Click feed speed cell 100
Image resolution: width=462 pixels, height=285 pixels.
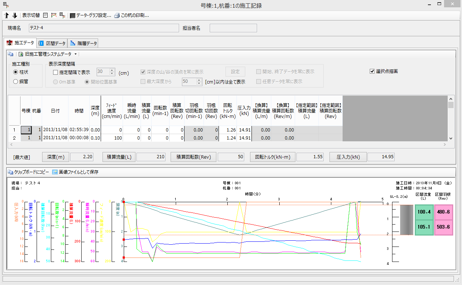(x=112, y=138)
